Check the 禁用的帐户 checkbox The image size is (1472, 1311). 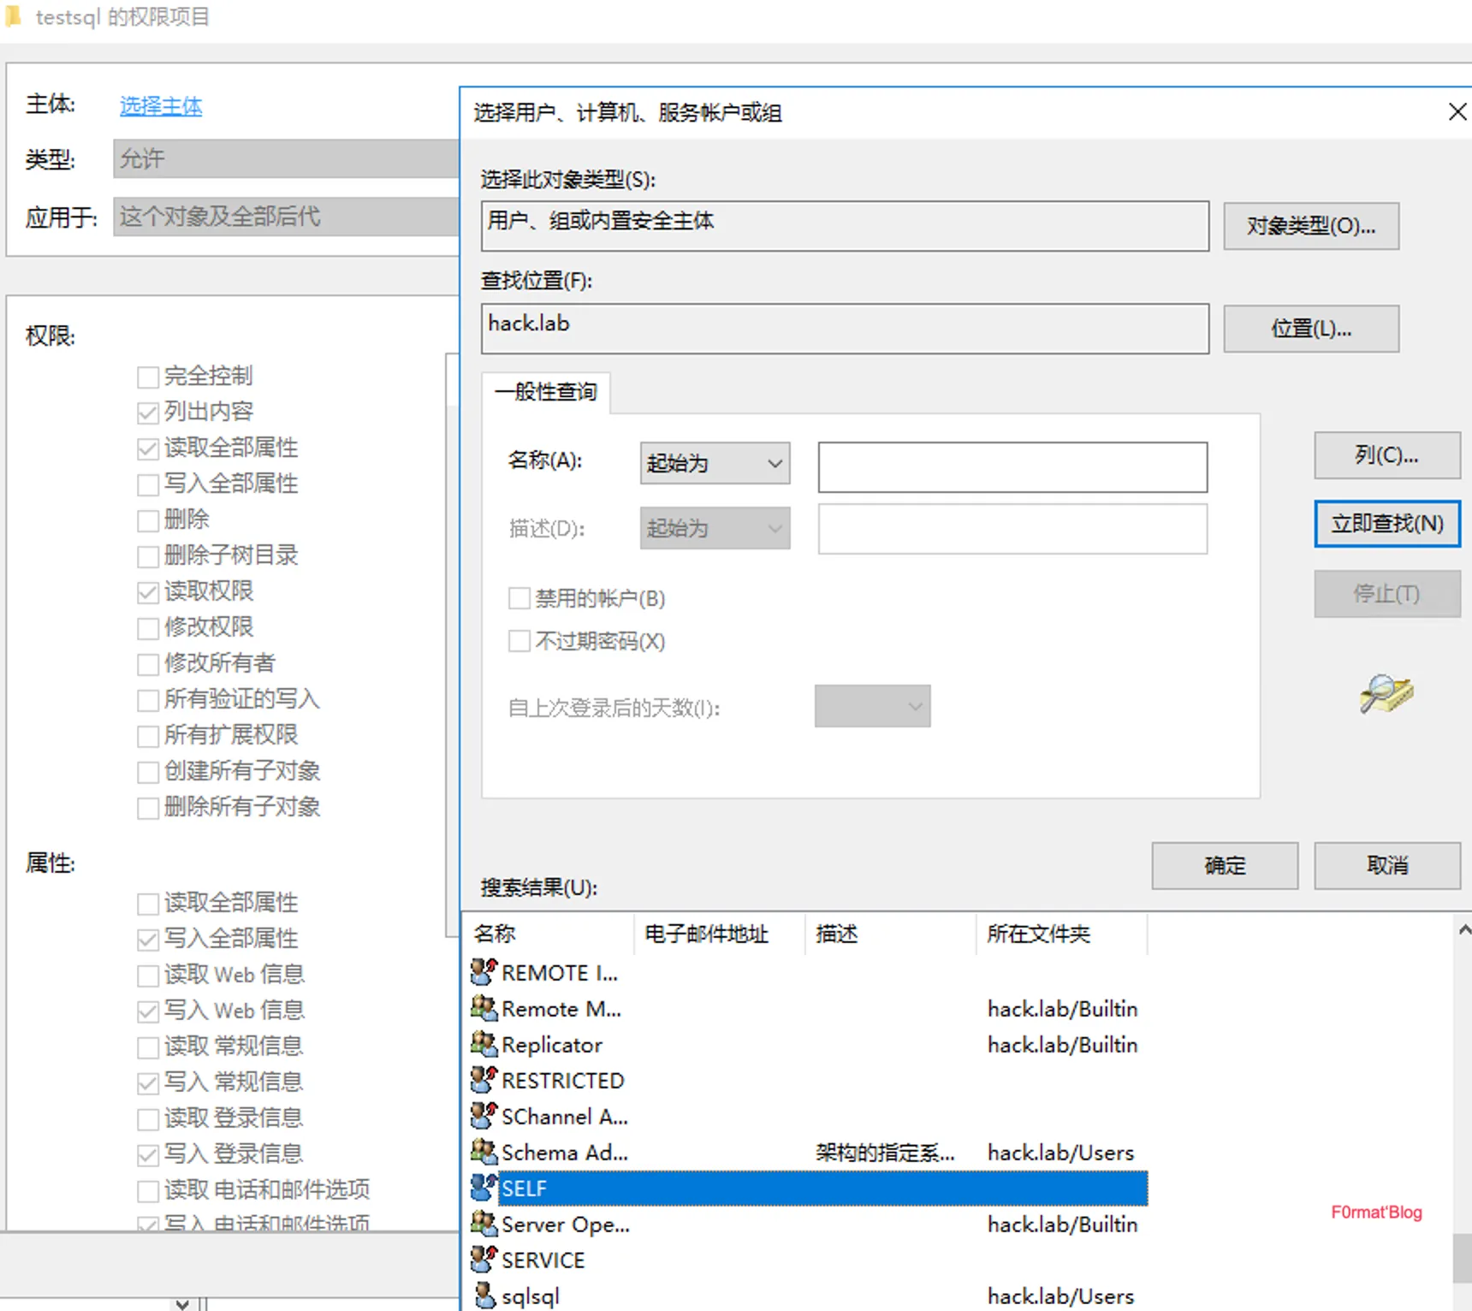519,598
